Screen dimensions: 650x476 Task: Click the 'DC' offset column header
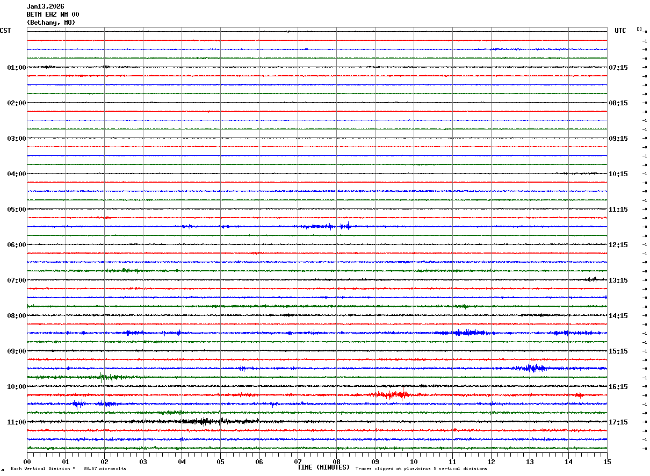click(639, 29)
